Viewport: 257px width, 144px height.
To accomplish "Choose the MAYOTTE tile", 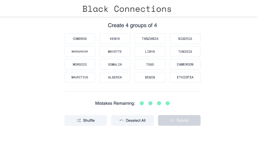I will coord(115,52).
